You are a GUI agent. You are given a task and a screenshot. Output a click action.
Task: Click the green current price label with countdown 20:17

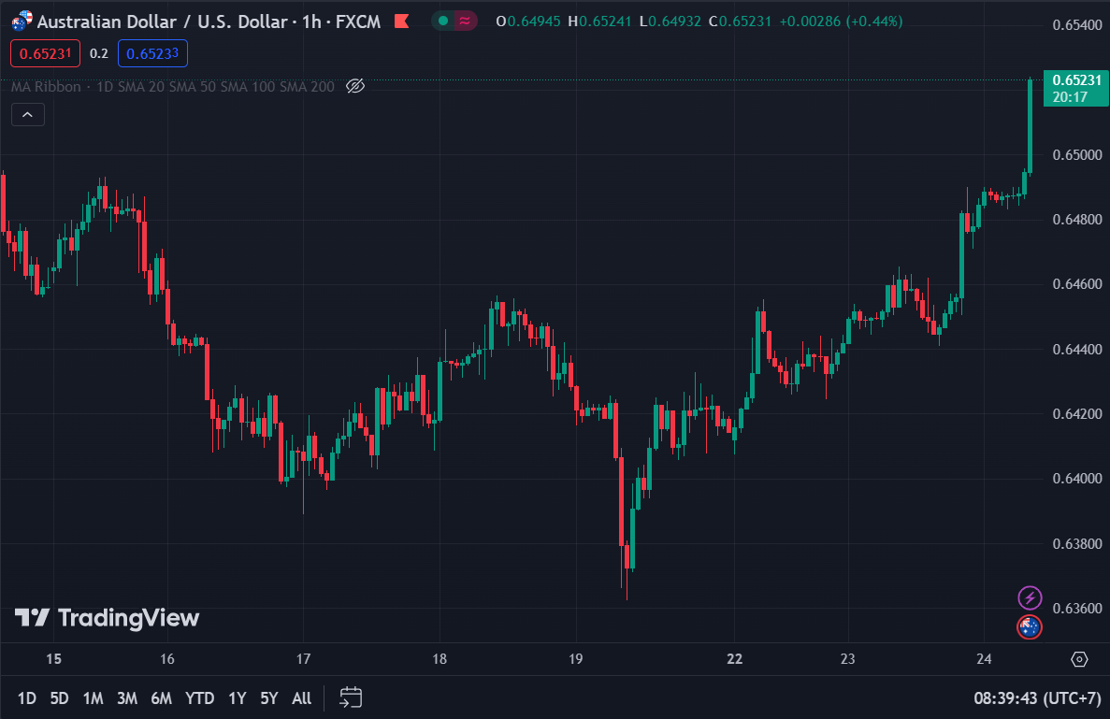(1076, 89)
